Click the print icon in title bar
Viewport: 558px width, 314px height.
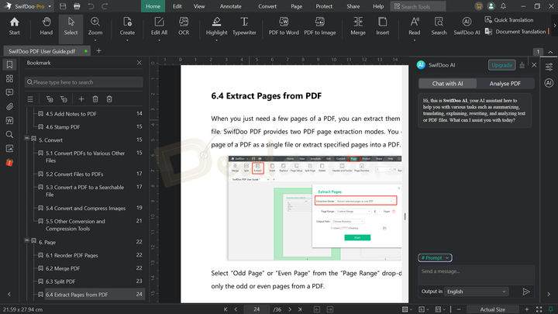coord(77,6)
